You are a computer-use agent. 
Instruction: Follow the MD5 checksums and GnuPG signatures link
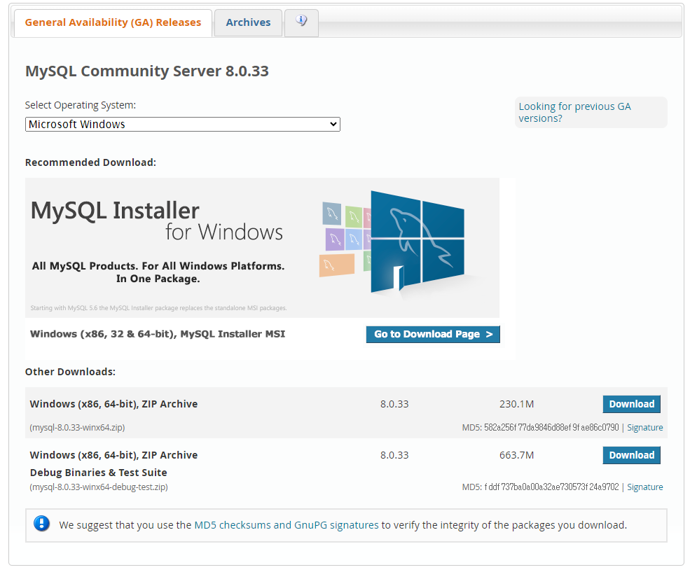click(285, 524)
